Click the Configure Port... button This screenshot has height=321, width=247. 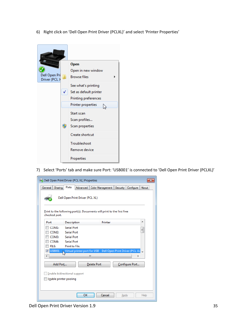129,264
